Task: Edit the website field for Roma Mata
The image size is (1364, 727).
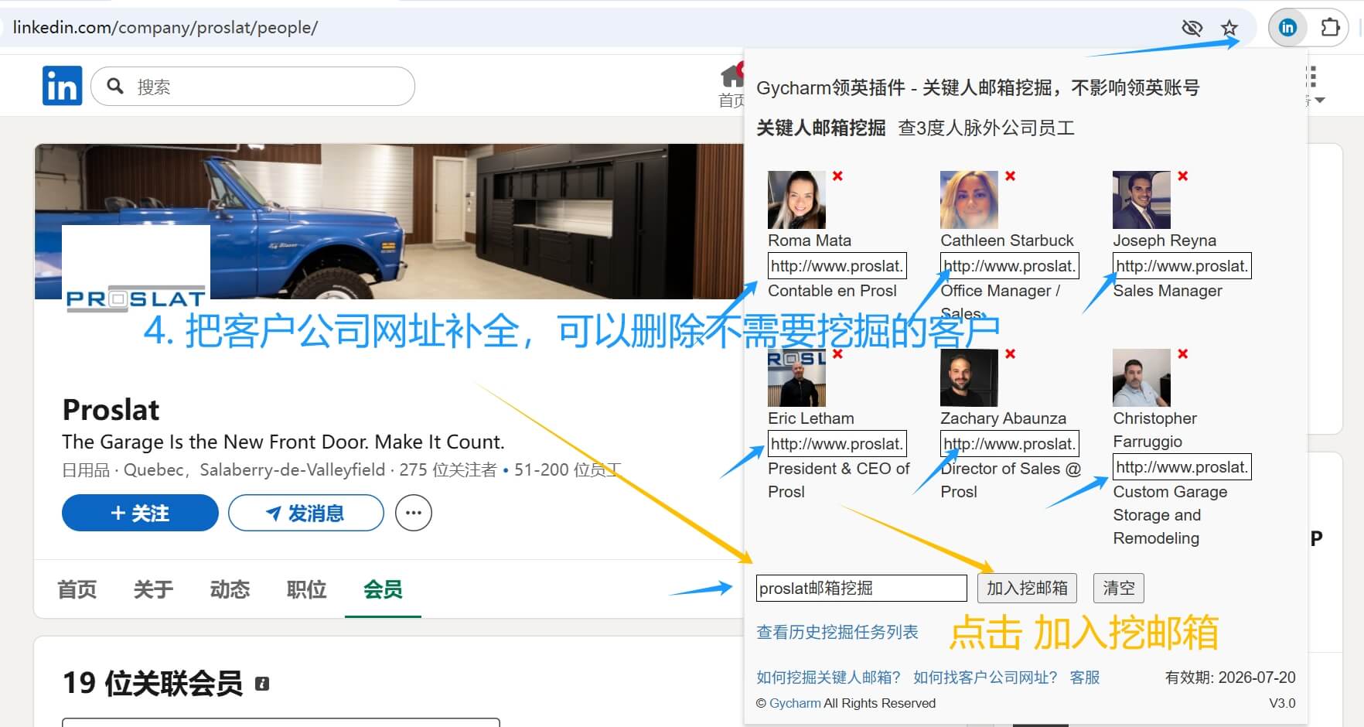Action: point(837,266)
